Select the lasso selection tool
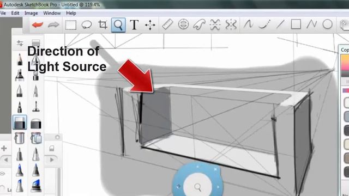349x196 pixels. pyautogui.click(x=87, y=24)
